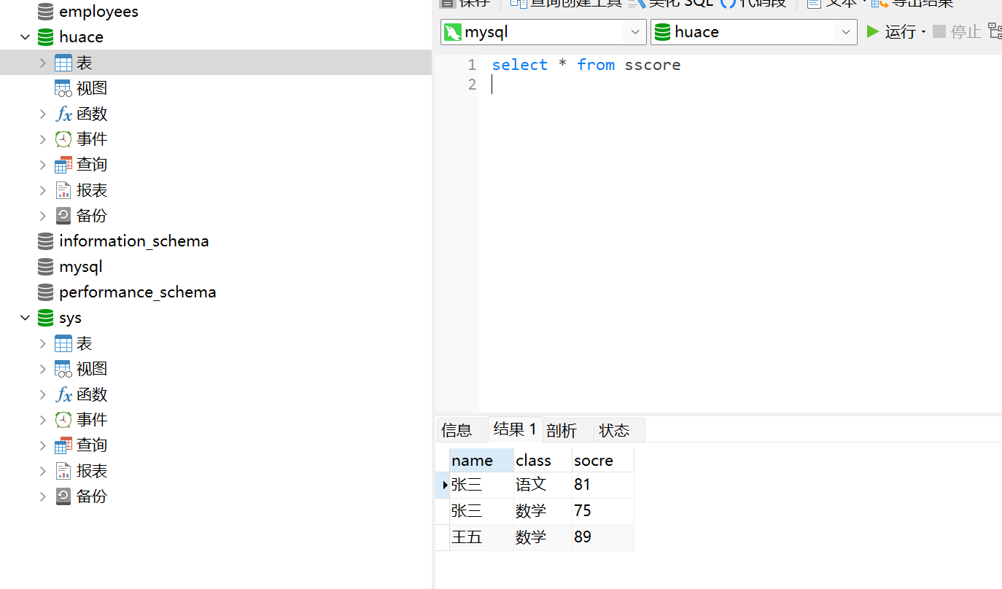
Task: Open the 状态 tab
Action: coord(613,429)
